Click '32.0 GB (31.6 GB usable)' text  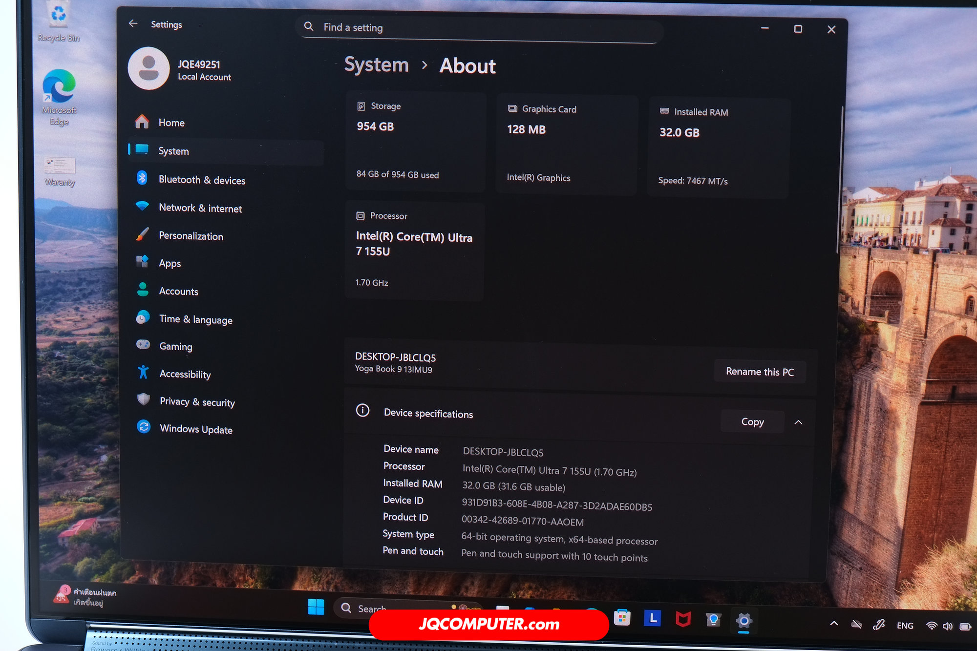[514, 487]
